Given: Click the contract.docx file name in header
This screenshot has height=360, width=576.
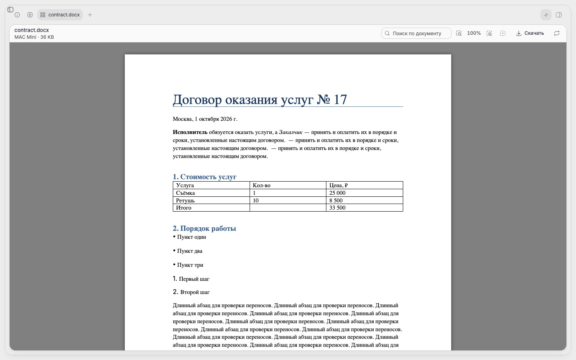Looking at the screenshot, I should (32, 30).
